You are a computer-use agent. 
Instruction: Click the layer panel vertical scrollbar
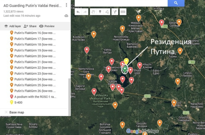(69, 94)
